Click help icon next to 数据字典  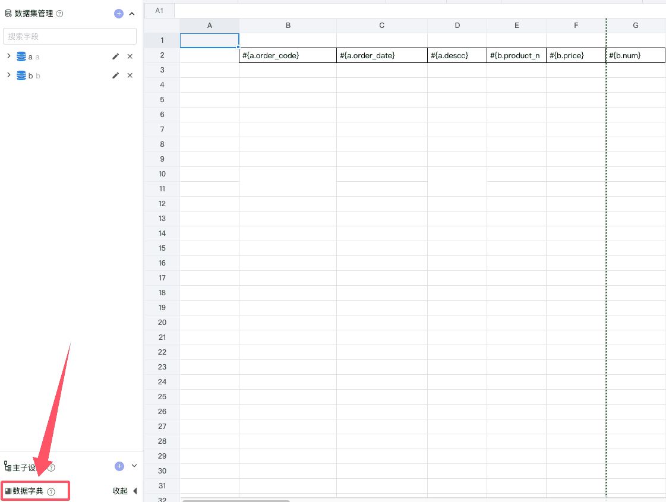(x=51, y=491)
